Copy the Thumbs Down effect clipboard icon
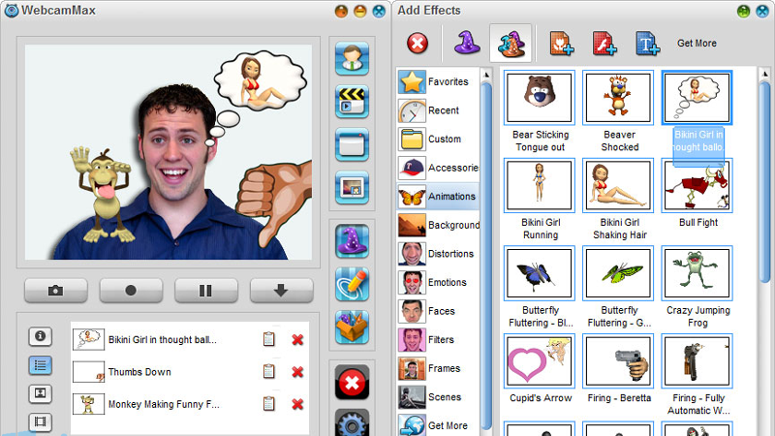Screen dimensions: 775x436 tap(269, 371)
